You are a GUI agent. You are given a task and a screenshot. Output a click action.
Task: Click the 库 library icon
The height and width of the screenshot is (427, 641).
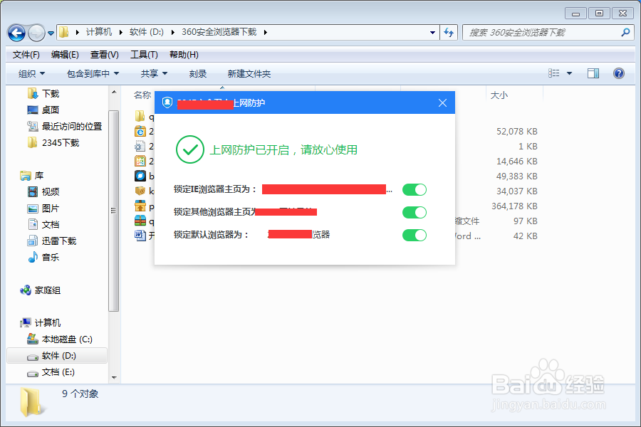[x=26, y=176]
